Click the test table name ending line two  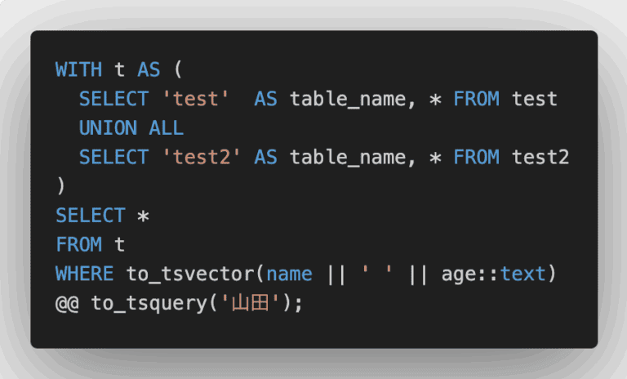pos(535,99)
